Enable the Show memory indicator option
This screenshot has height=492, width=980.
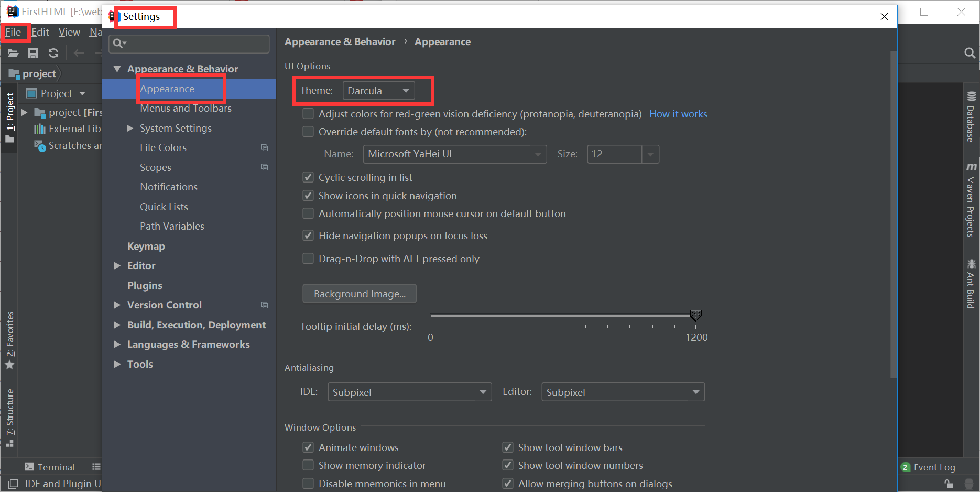[308, 465]
